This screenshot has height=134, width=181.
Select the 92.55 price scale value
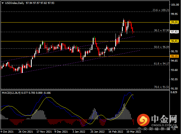point(174,79)
